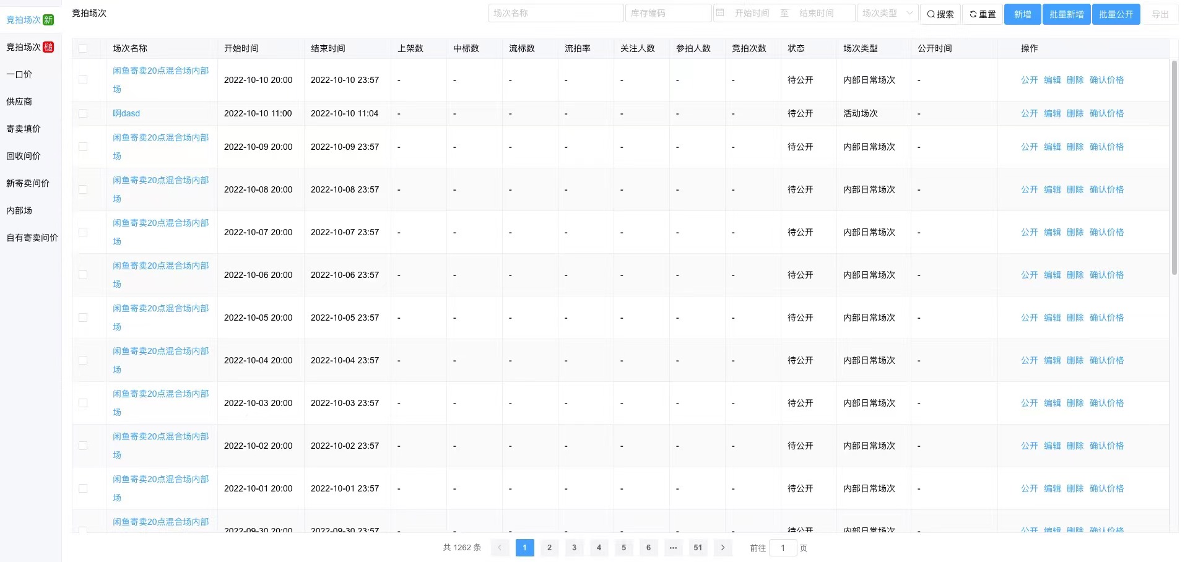Click the 批量公开 button
1185x562 pixels.
(1116, 14)
